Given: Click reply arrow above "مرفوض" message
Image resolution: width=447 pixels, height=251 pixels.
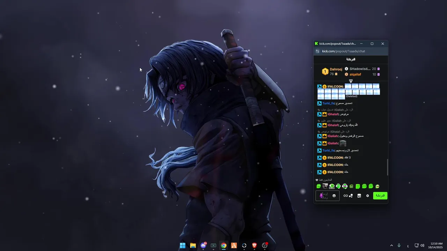Looking at the screenshot, I should point(318,110).
